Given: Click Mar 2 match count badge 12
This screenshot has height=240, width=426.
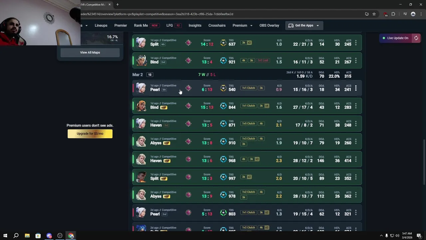Looking at the screenshot, I should (150, 75).
